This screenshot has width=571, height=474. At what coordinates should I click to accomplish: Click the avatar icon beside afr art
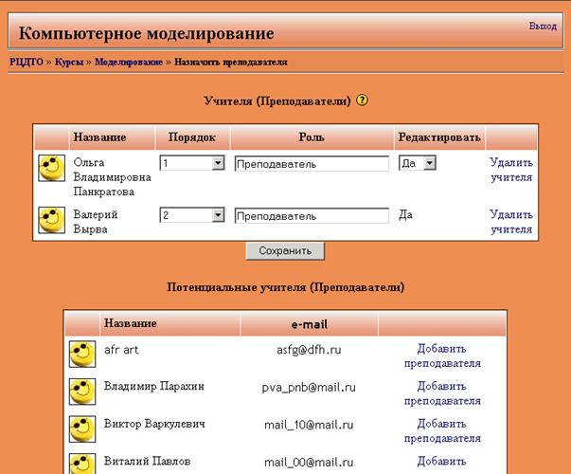tap(82, 355)
